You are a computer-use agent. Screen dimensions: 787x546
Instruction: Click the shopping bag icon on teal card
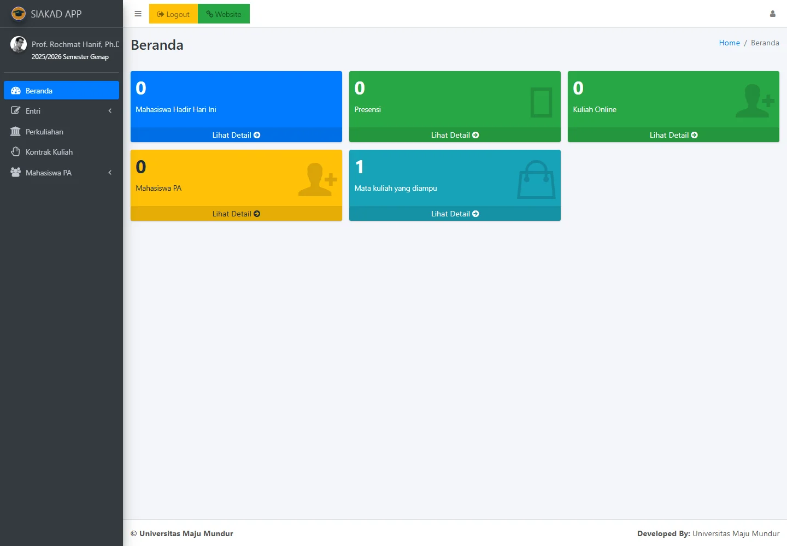536,180
